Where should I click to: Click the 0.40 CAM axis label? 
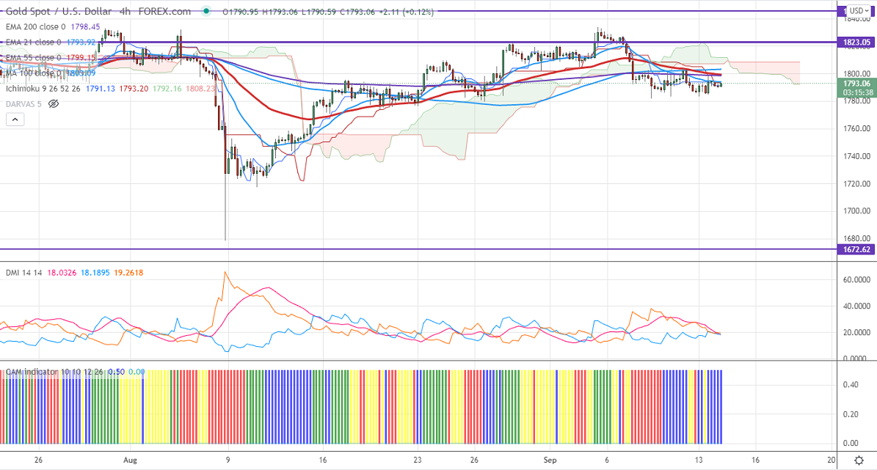[851, 384]
